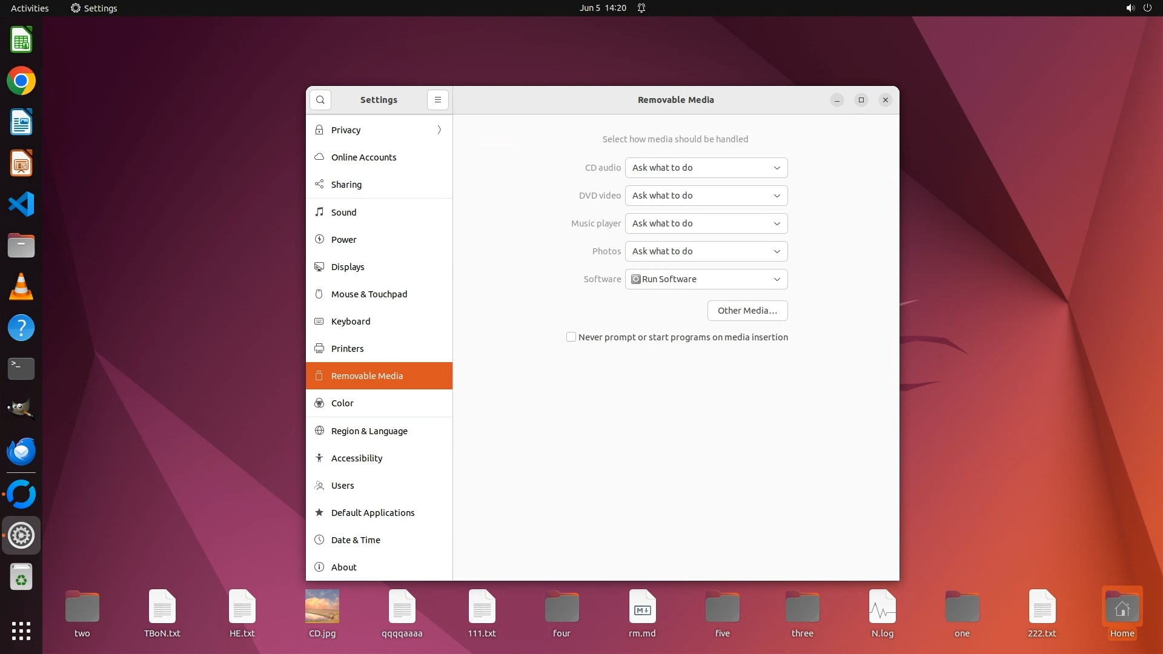Expand the CD audio dropdown
Image resolution: width=1163 pixels, height=654 pixels.
pyautogui.click(x=706, y=168)
